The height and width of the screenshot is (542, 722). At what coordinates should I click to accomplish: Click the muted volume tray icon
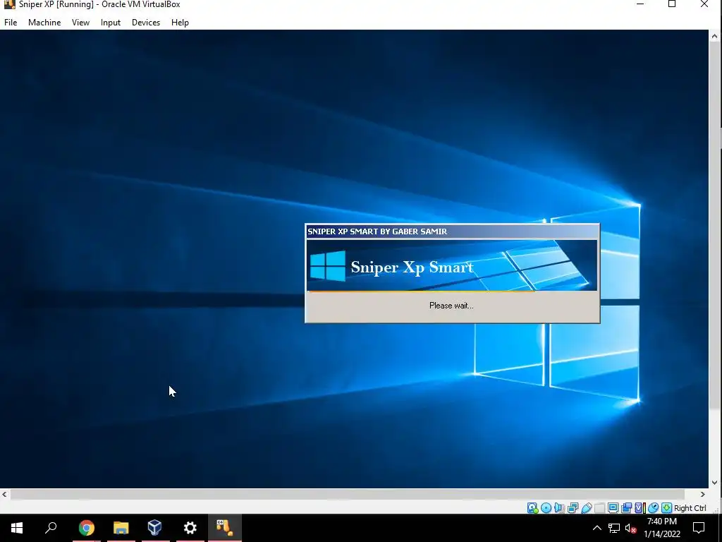[x=630, y=528]
